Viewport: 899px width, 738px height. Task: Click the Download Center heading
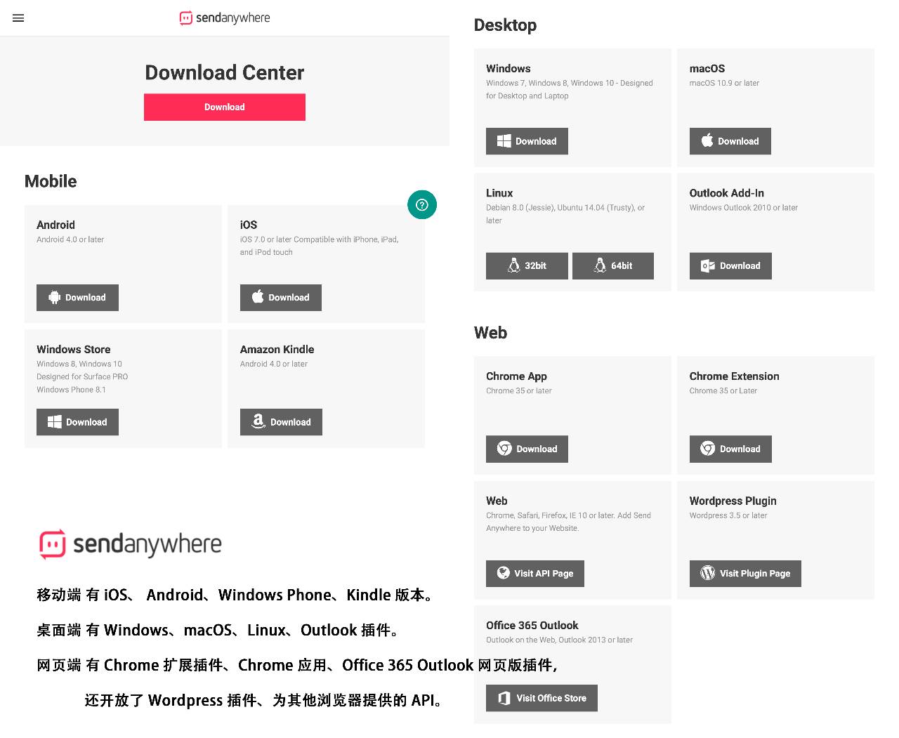225,72
